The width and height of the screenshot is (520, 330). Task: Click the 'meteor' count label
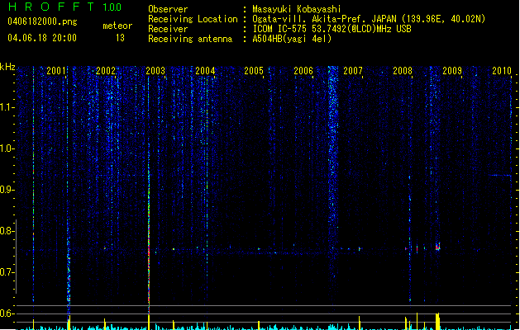tap(117, 26)
